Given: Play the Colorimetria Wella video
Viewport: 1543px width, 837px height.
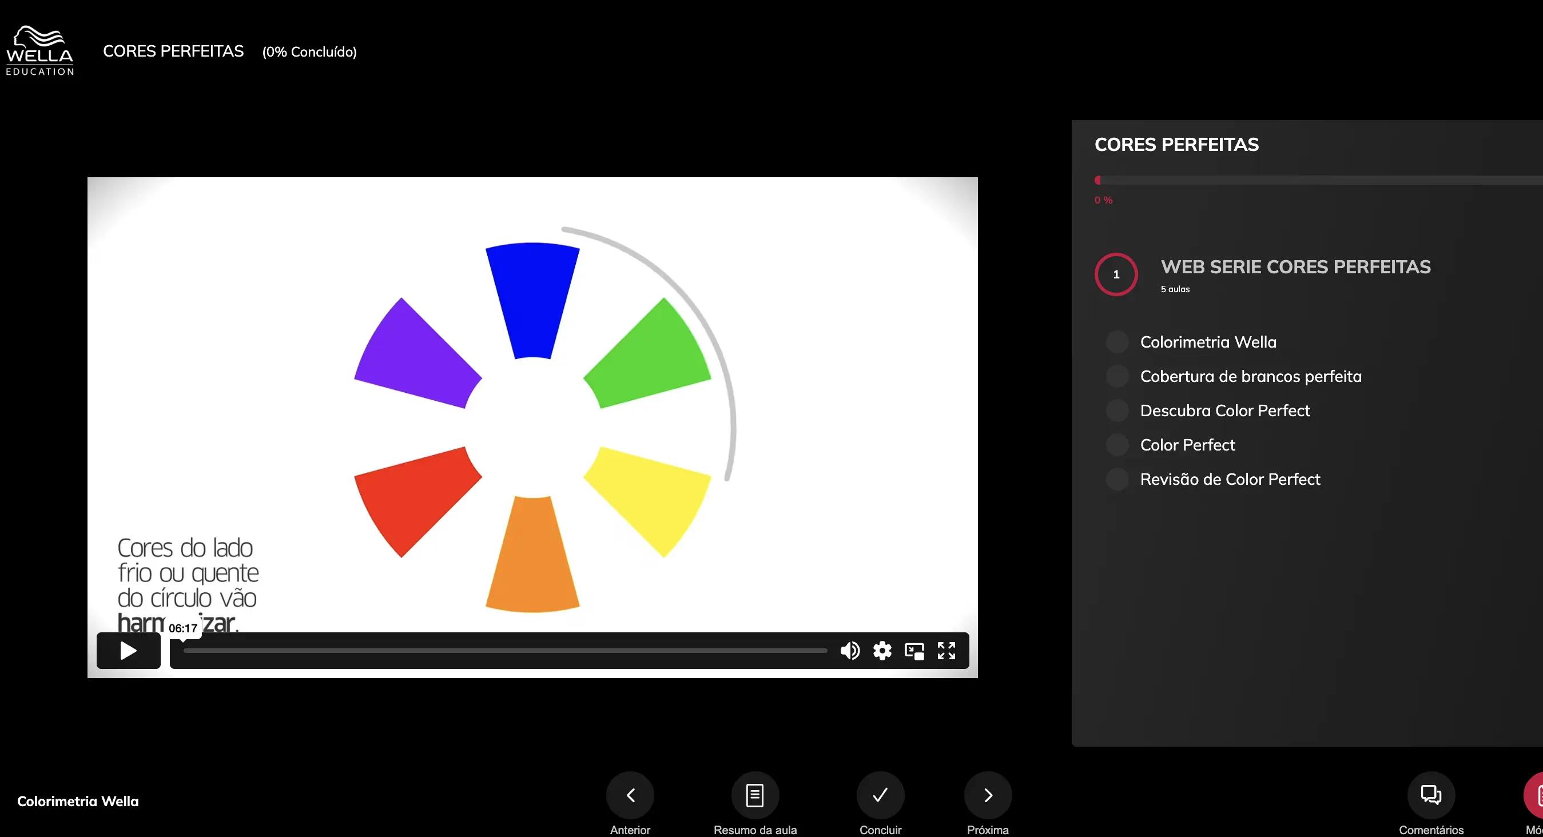Looking at the screenshot, I should pos(128,650).
